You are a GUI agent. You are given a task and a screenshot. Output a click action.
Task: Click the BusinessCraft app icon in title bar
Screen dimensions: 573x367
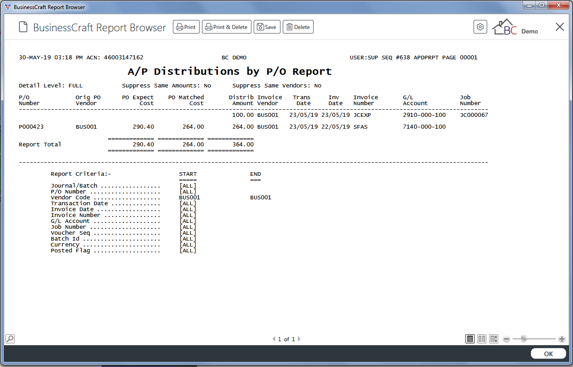(x=7, y=7)
